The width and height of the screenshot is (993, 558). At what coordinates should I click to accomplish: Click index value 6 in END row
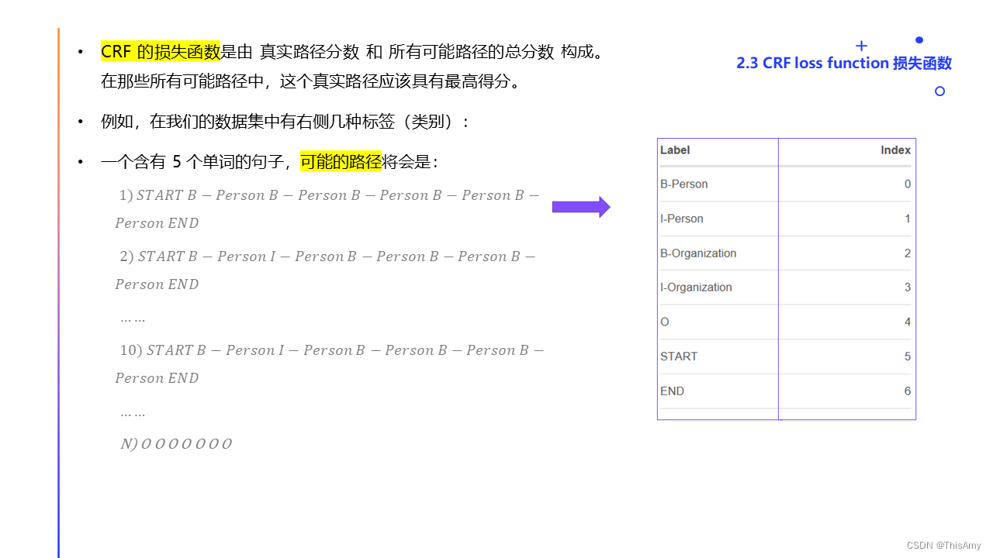(x=908, y=391)
